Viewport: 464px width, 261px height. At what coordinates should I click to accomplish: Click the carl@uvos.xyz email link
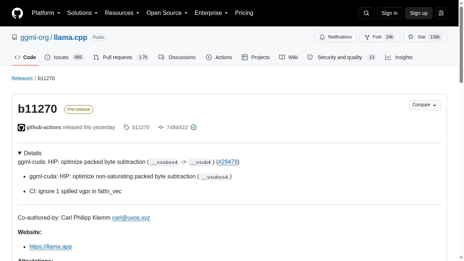click(x=131, y=218)
